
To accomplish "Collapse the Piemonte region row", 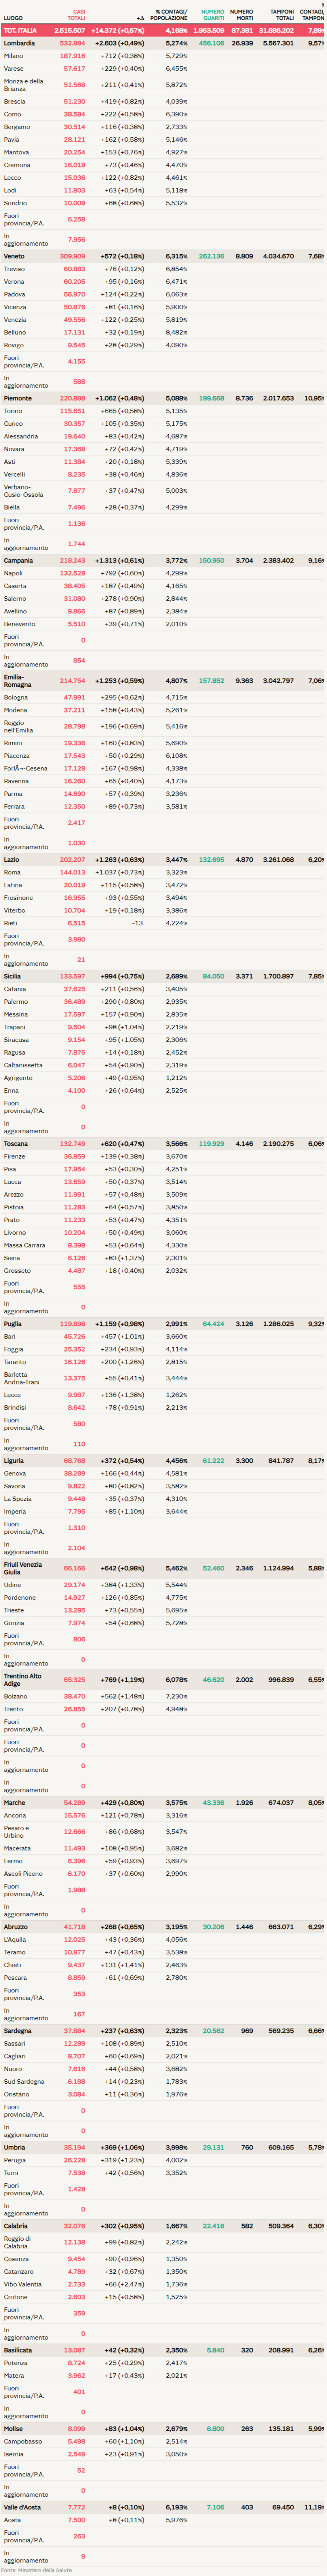I will coord(18,398).
